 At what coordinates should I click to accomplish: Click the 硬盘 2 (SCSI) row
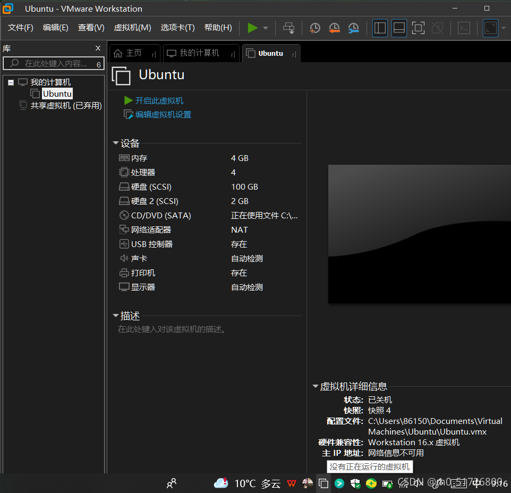pyautogui.click(x=209, y=201)
